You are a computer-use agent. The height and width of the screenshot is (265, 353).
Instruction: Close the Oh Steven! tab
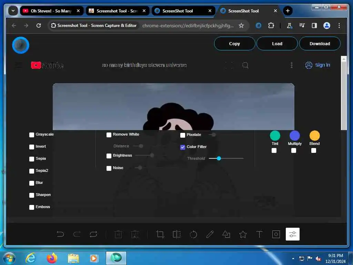click(78, 11)
